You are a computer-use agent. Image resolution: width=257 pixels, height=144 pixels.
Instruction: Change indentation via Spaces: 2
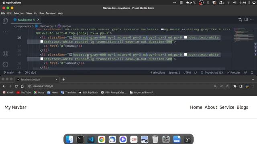point(174,72)
